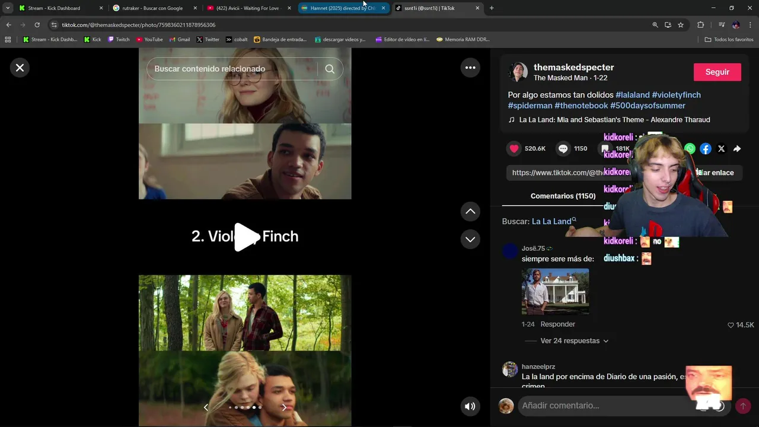Open the apps grid in bookmarks bar

pyautogui.click(x=8, y=40)
